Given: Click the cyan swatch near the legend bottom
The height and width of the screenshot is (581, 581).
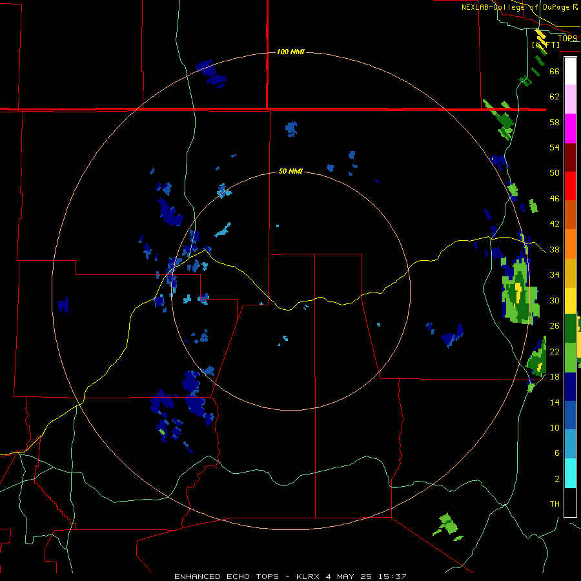Looking at the screenshot, I should 570,473.
